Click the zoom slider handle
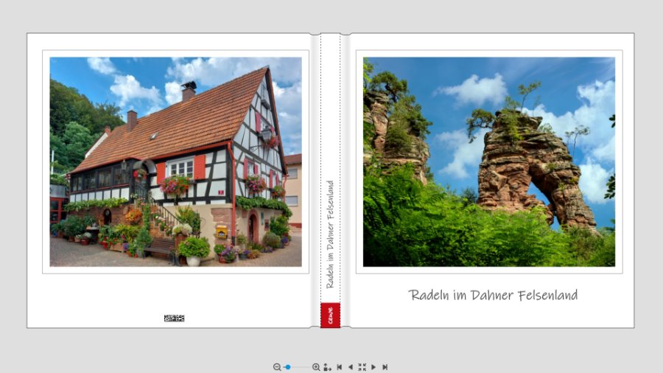The image size is (663, 373). tap(288, 367)
